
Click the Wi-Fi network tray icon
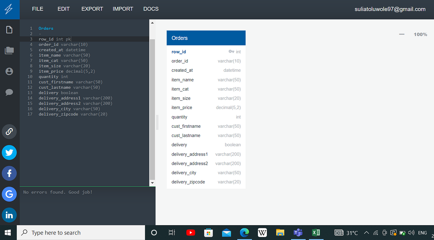click(x=376, y=233)
